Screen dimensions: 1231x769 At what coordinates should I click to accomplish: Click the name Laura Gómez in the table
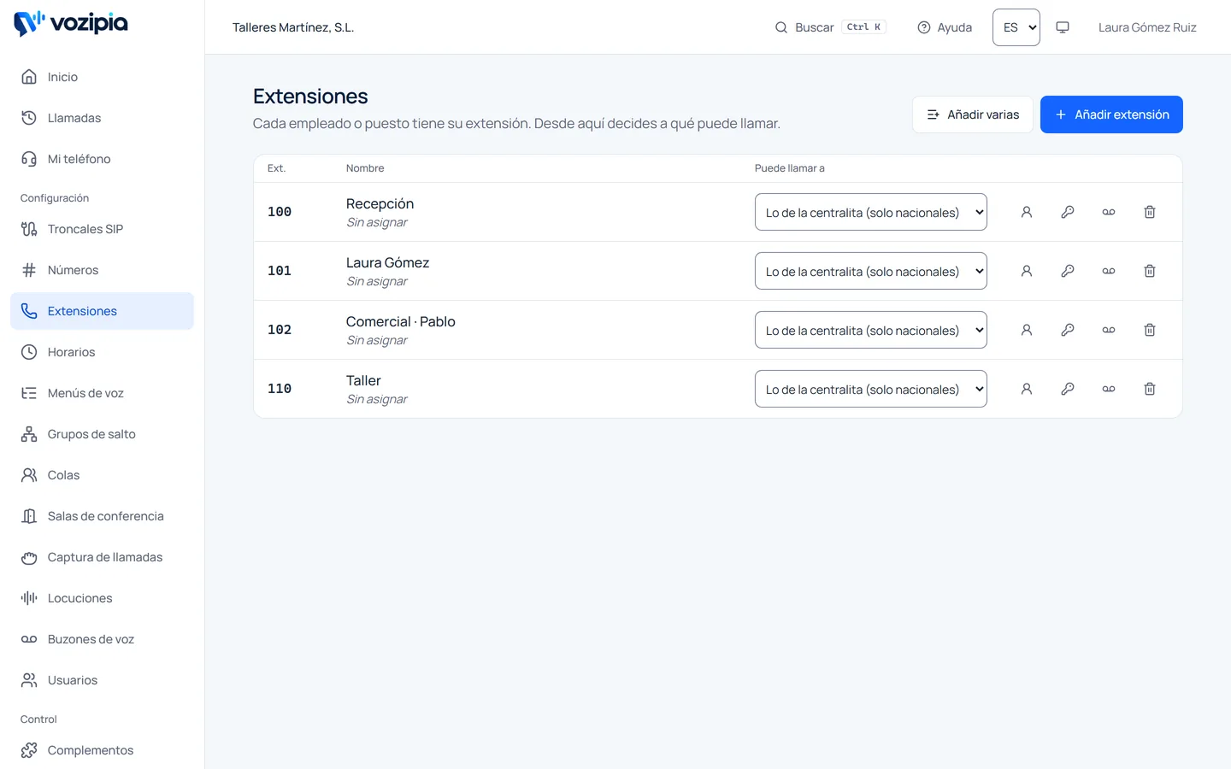coord(387,262)
